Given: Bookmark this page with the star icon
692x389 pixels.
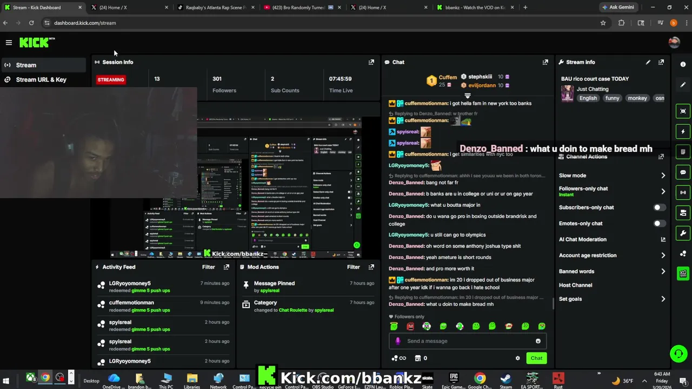Looking at the screenshot, I should point(603,23).
